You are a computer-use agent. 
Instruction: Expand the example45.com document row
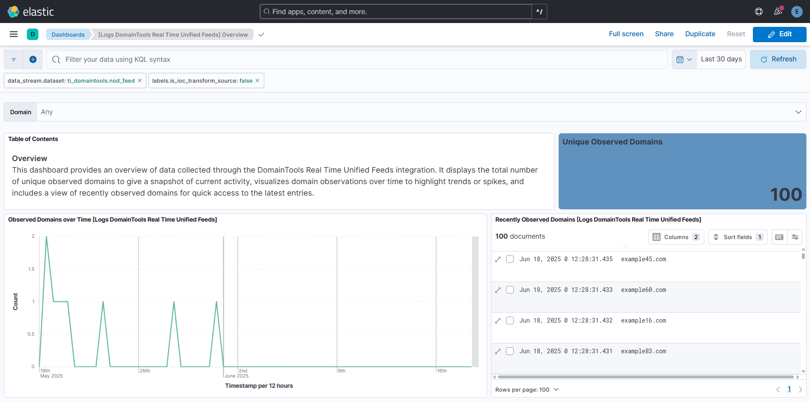pos(498,259)
